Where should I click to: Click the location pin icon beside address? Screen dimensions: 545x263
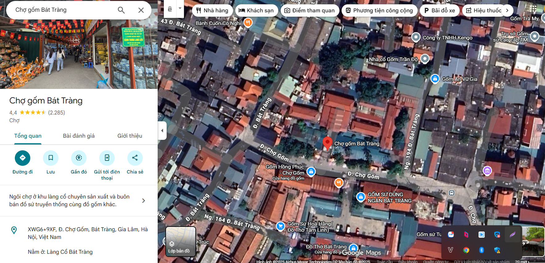(14, 230)
